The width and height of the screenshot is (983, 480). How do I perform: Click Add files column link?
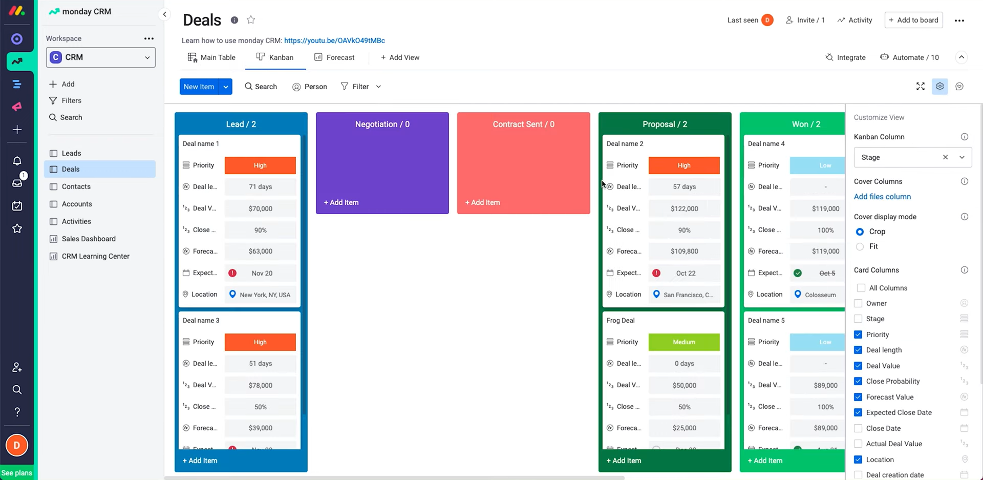click(882, 197)
